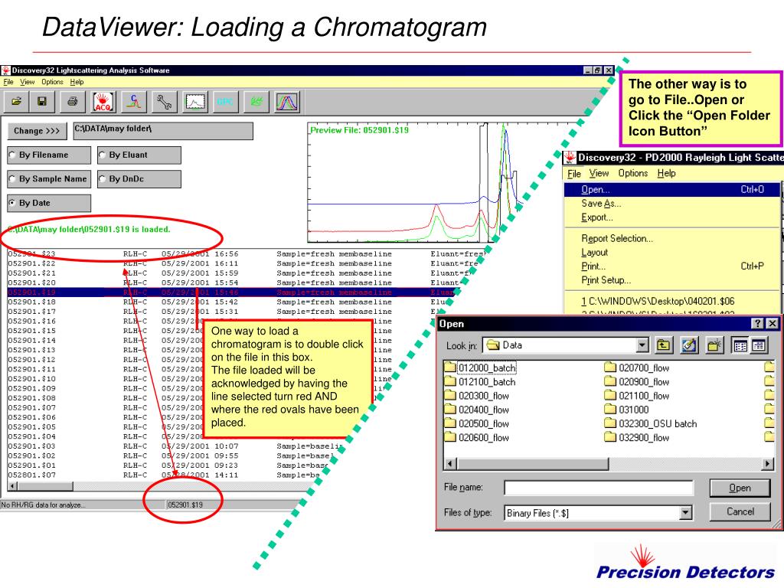784x588 pixels.
Task: Open Help menu in Lightscattering Analysis window
Action: (x=77, y=82)
